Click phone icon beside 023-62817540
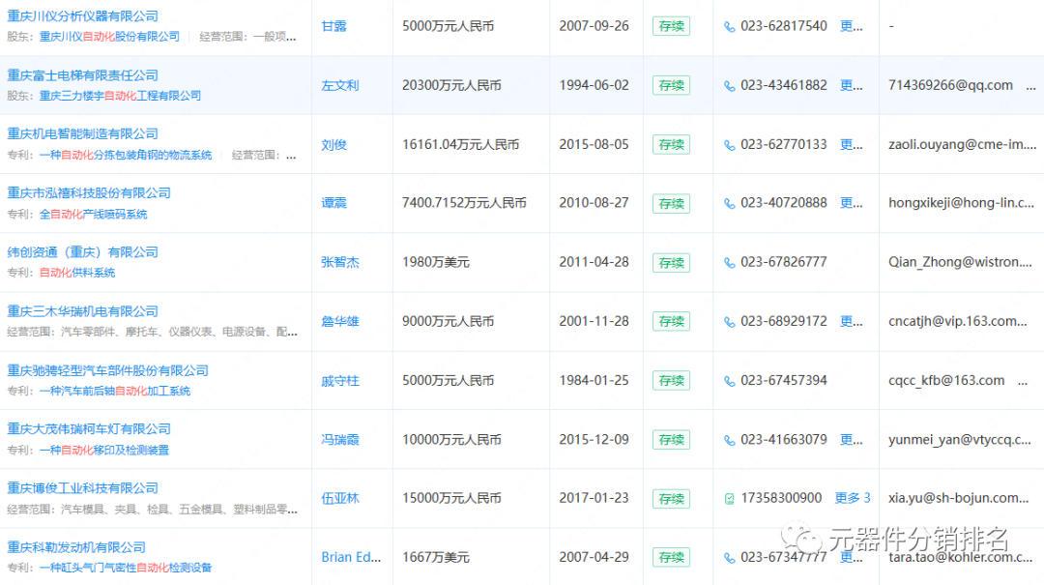 [729, 27]
